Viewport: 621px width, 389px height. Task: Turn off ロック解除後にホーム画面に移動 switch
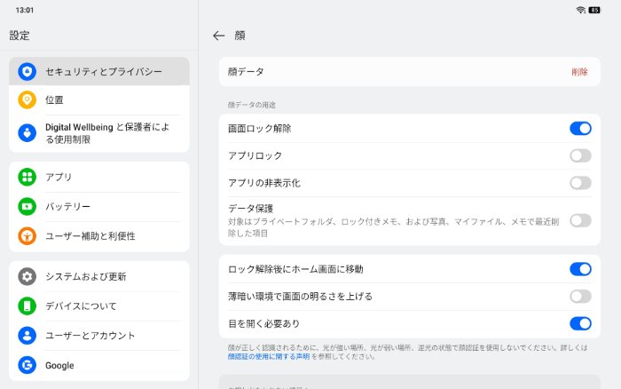[580, 268]
